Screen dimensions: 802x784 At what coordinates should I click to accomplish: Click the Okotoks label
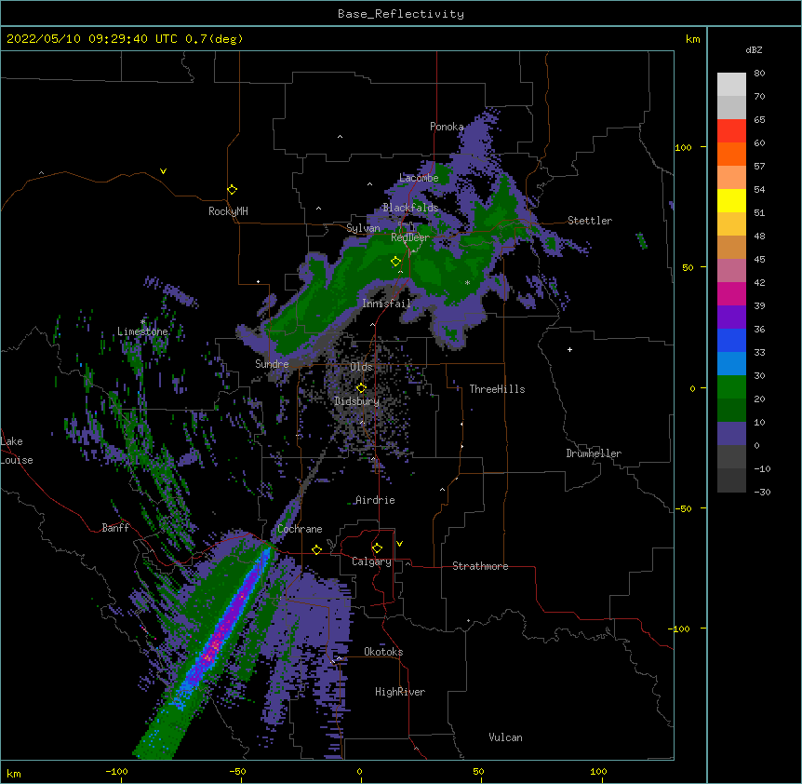point(383,652)
